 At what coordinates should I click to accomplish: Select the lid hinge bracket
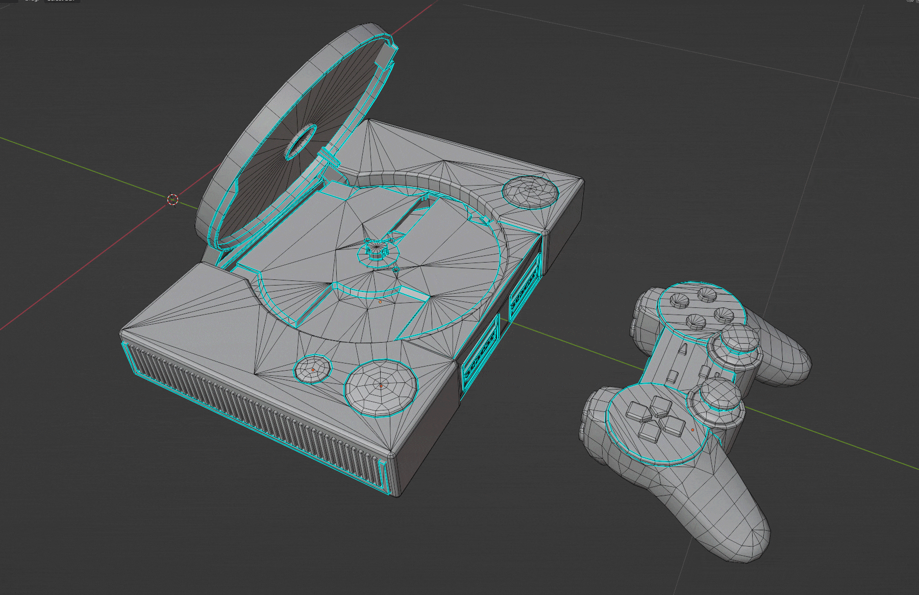click(x=331, y=158)
